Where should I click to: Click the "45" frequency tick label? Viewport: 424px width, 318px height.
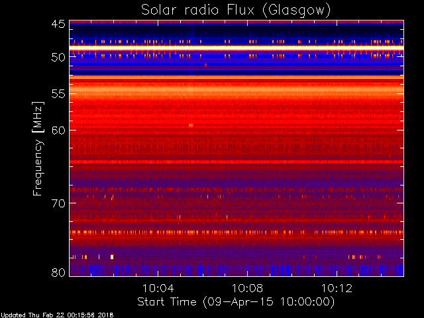pos(58,25)
